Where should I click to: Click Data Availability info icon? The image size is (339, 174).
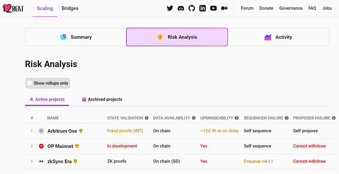click(x=194, y=118)
